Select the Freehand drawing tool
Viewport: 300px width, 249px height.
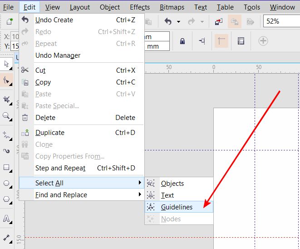pos(6,135)
